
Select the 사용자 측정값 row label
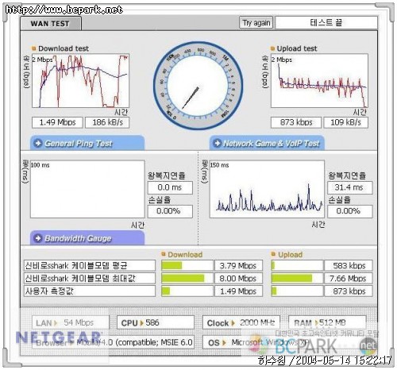90,291
